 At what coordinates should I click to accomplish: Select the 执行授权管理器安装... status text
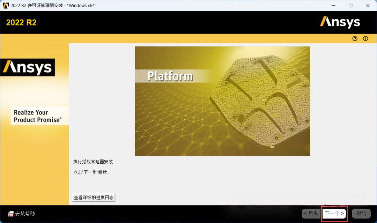pyautogui.click(x=95, y=162)
